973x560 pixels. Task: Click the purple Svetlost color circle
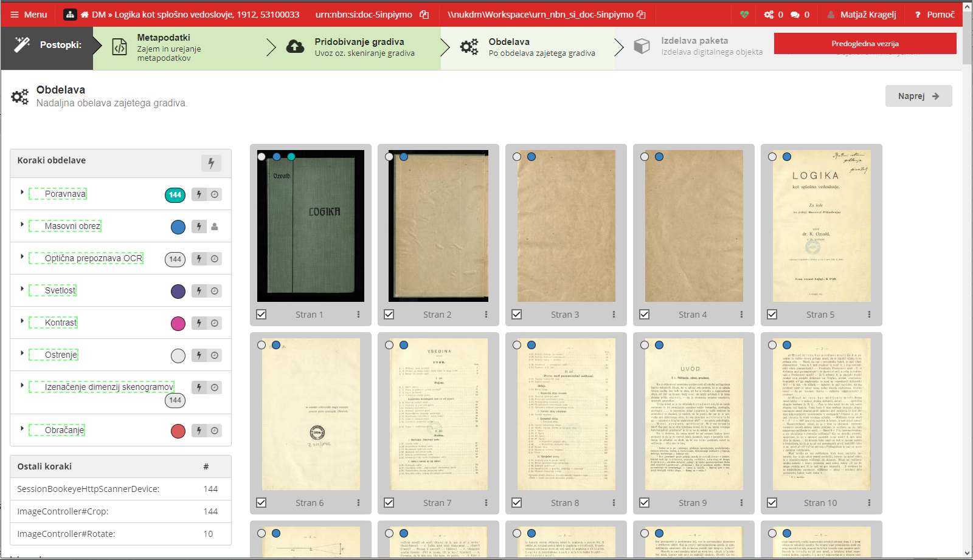coord(178,292)
